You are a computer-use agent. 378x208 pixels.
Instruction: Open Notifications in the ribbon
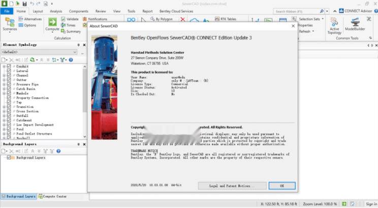point(95,19)
